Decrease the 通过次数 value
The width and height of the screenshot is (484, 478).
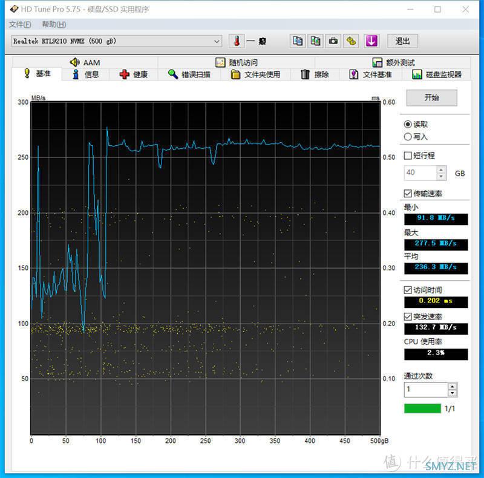coord(452,393)
